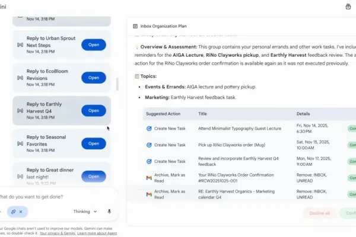Click the 'Events & Errands' bullet item
Viewport: 356px width, 237px height.
pyautogui.click(x=201, y=87)
